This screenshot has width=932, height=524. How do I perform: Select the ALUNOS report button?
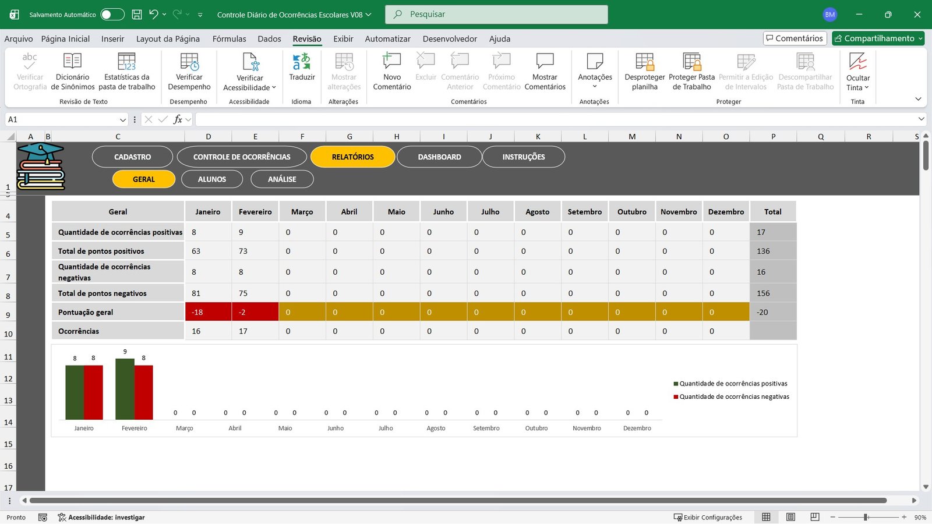[212, 179]
